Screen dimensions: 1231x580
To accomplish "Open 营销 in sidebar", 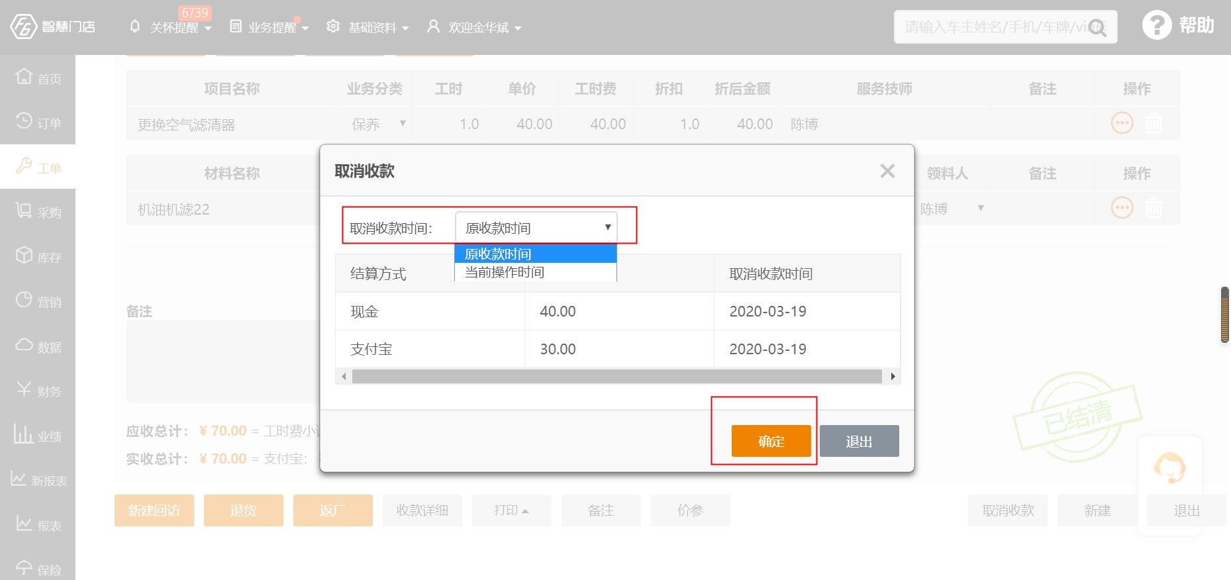I will pyautogui.click(x=38, y=301).
